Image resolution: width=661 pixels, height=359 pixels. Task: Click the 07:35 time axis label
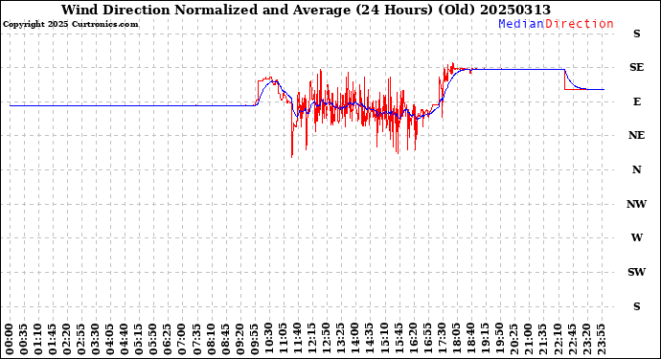[196, 339]
